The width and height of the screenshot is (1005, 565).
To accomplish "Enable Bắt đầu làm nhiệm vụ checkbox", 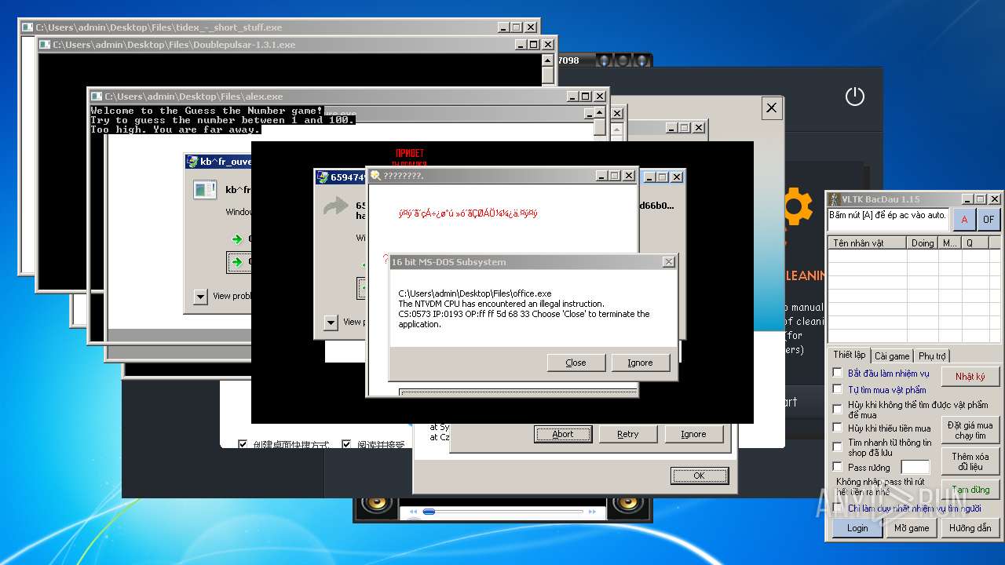I will (x=837, y=373).
